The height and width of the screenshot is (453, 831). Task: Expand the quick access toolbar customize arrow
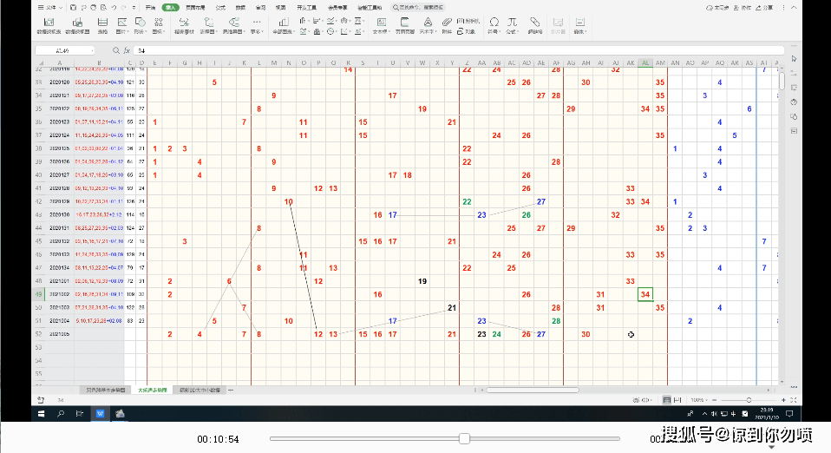pyautogui.click(x=134, y=8)
